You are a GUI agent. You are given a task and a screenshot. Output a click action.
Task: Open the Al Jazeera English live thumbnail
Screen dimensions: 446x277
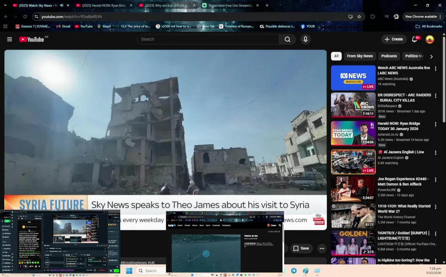pos(353,162)
